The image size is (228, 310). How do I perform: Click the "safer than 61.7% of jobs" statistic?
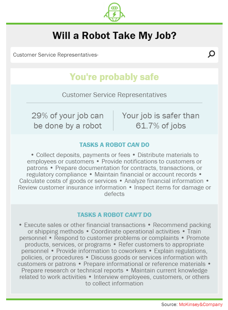[x=161, y=121]
